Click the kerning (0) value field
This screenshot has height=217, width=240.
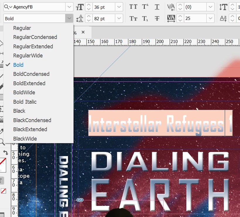point(195,7)
